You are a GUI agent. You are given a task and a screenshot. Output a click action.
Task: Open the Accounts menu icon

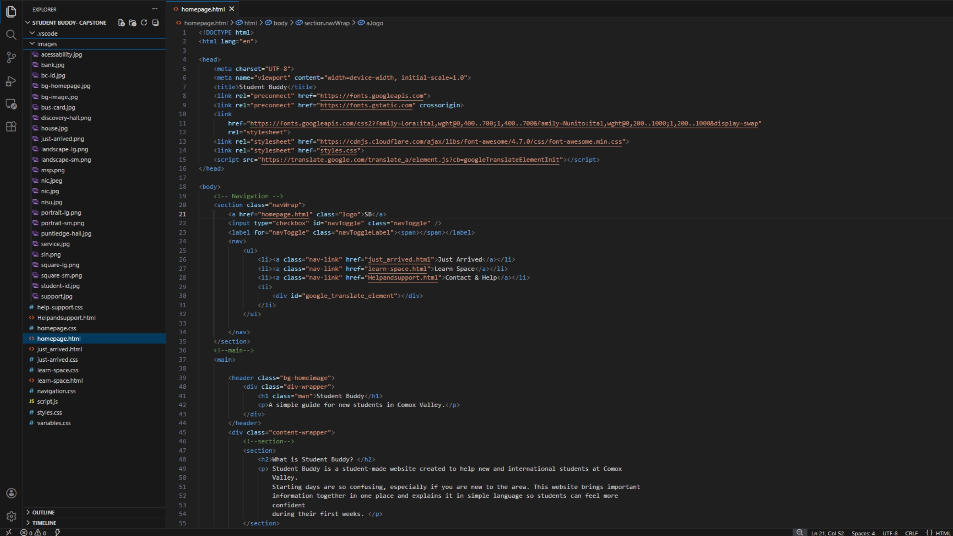tap(11, 493)
